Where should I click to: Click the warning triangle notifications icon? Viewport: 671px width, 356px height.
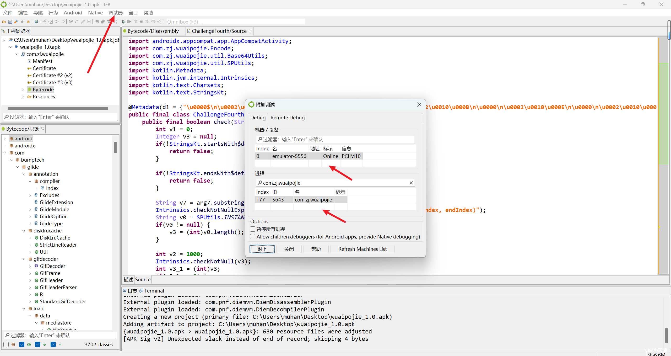(x=28, y=22)
